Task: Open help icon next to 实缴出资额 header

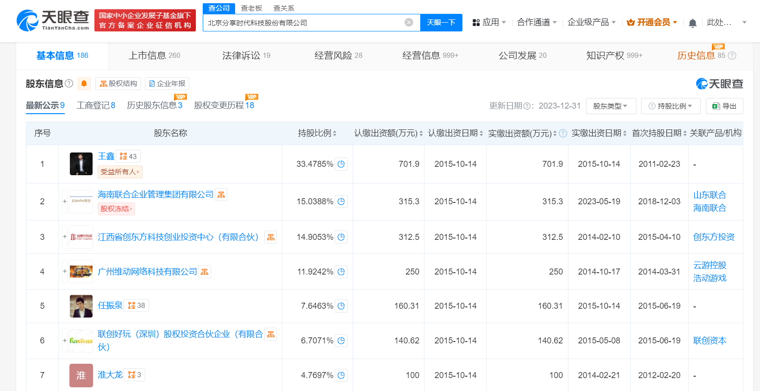Action: coord(563,133)
